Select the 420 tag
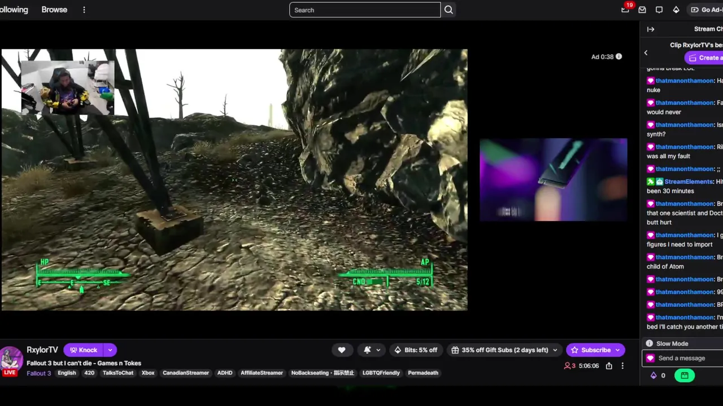Viewport: 723px width, 406px height. (89, 373)
